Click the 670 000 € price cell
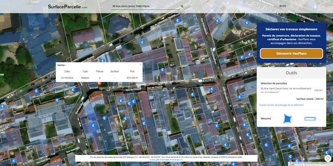Screen dimensions: 333x166 pyautogui.click(x=132, y=78)
